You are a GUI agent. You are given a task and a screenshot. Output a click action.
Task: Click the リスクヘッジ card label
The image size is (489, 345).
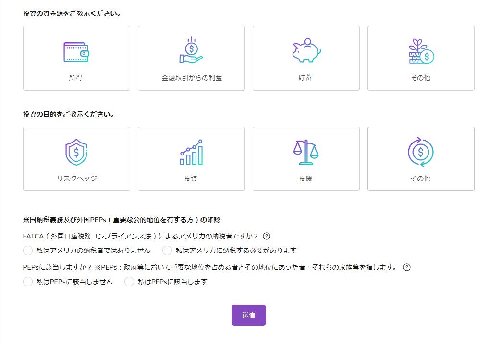coord(76,178)
